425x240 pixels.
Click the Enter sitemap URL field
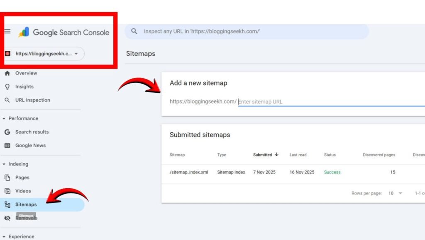(x=324, y=102)
